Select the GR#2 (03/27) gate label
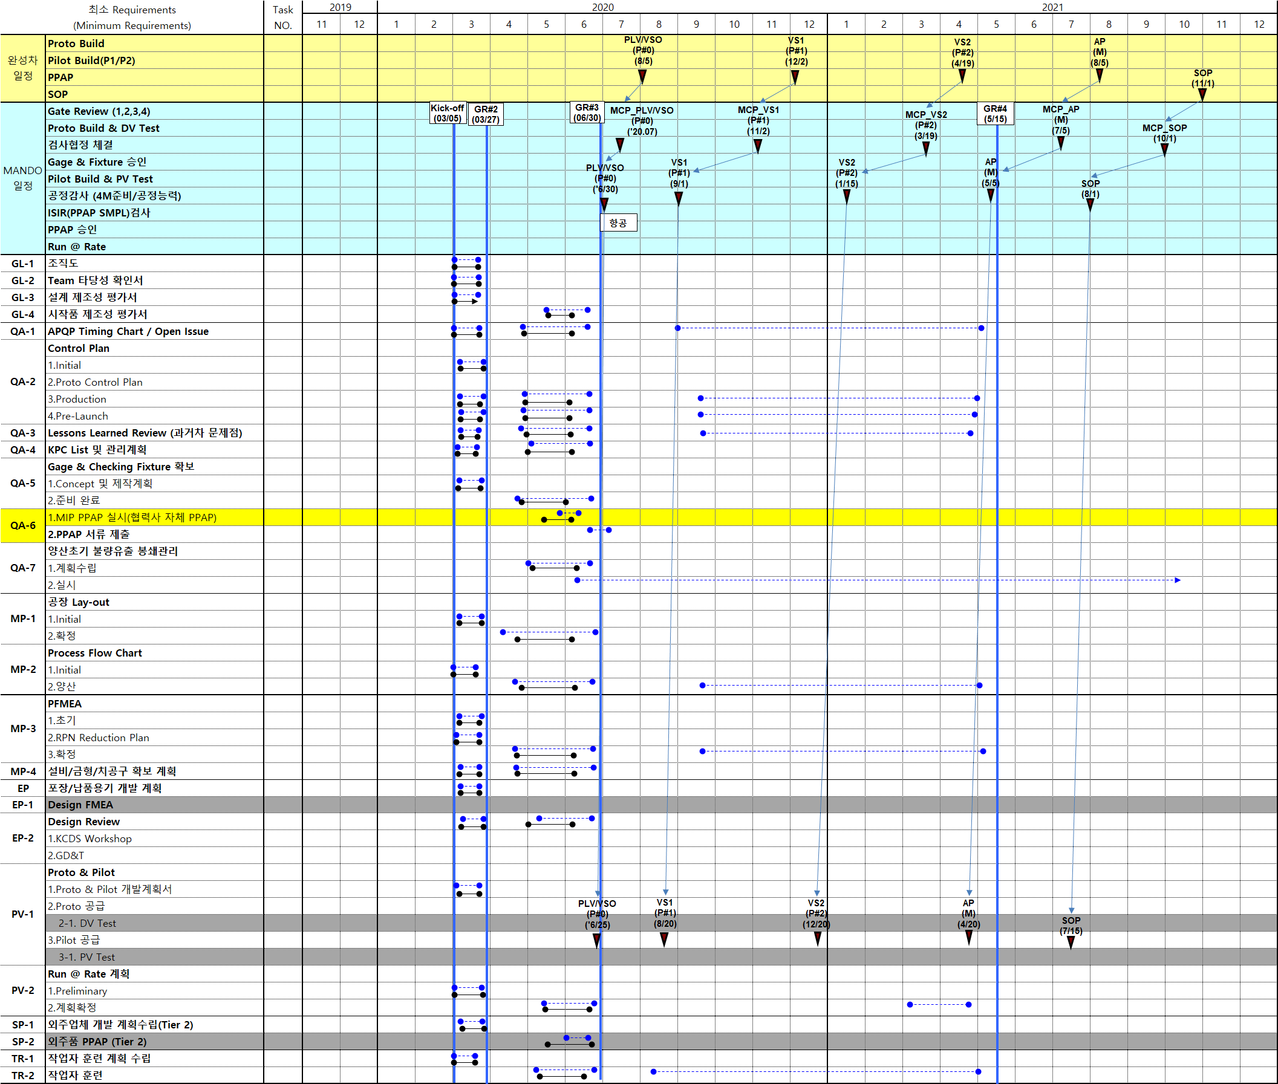 point(486,114)
